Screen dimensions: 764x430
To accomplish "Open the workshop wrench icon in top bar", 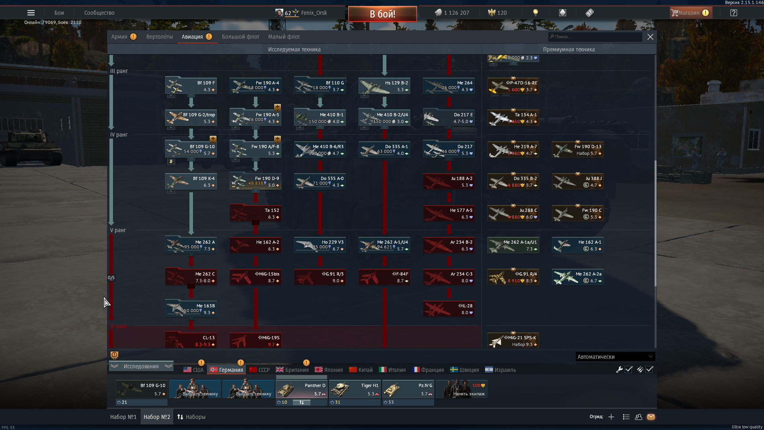I will coord(590,13).
